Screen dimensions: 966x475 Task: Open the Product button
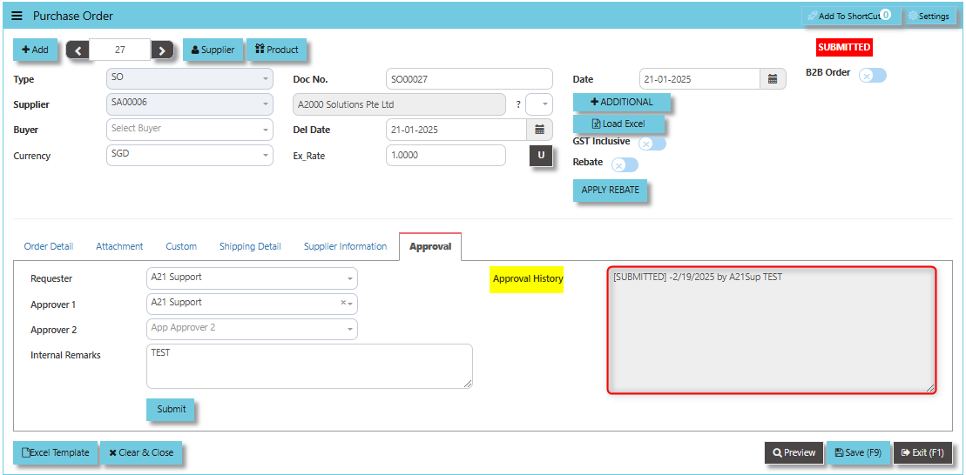(277, 50)
